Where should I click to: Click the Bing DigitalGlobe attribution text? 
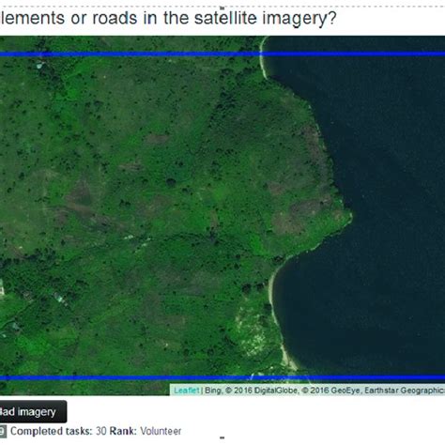[252, 391]
